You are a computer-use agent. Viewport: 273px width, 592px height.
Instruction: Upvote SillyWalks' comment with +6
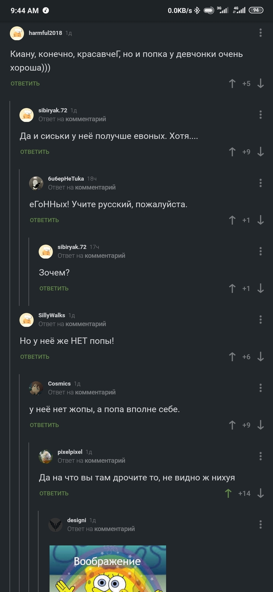(232, 357)
